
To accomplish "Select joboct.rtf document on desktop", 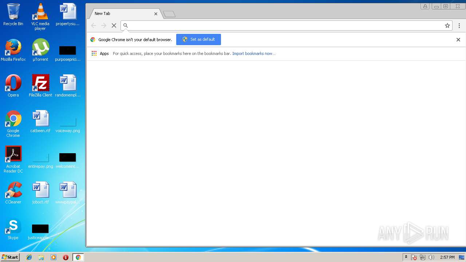I will [x=40, y=193].
